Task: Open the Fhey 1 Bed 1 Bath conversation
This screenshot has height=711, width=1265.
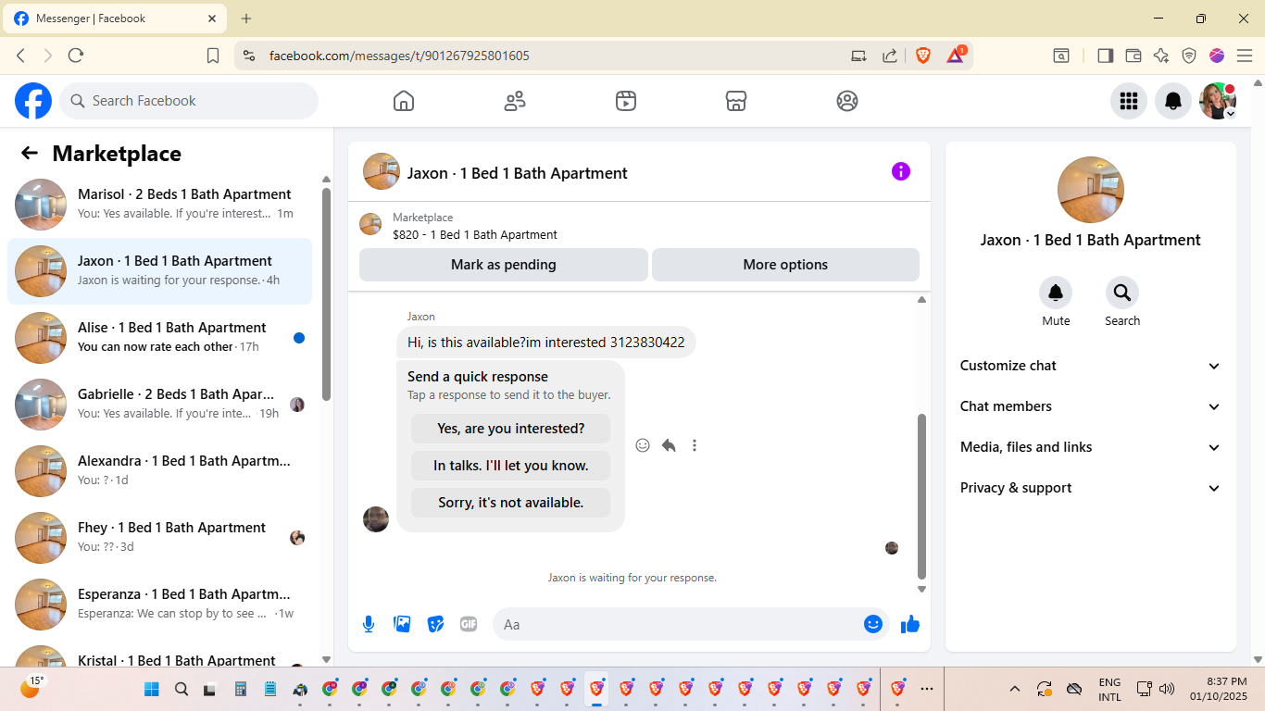Action: [160, 538]
